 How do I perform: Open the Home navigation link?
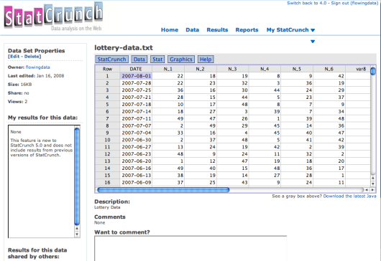tap(170, 30)
